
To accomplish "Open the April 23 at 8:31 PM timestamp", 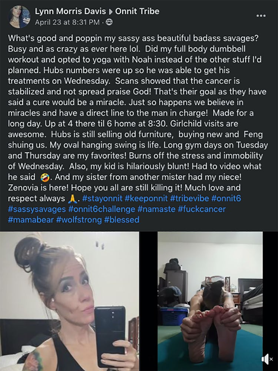I will point(67,22).
